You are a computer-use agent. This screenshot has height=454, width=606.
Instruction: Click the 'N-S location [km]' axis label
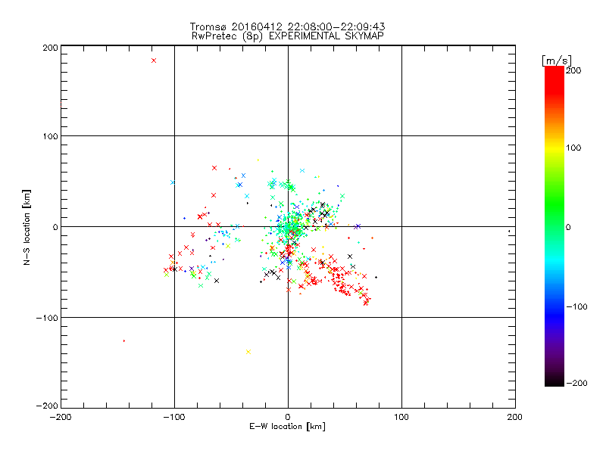click(27, 227)
